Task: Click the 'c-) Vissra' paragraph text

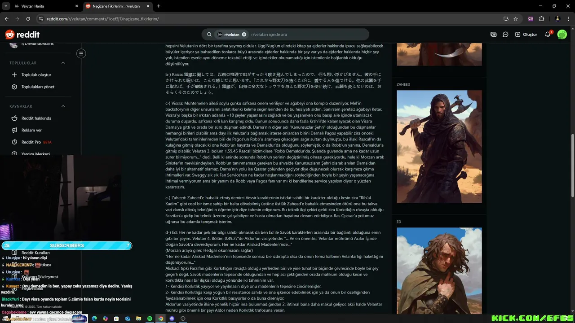Action: [274, 145]
